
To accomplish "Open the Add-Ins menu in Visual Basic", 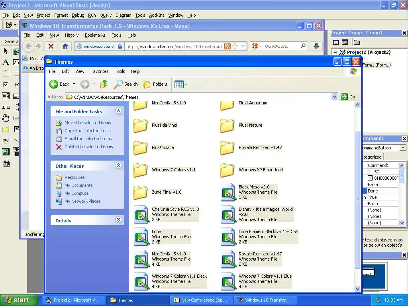I will tap(157, 16).
